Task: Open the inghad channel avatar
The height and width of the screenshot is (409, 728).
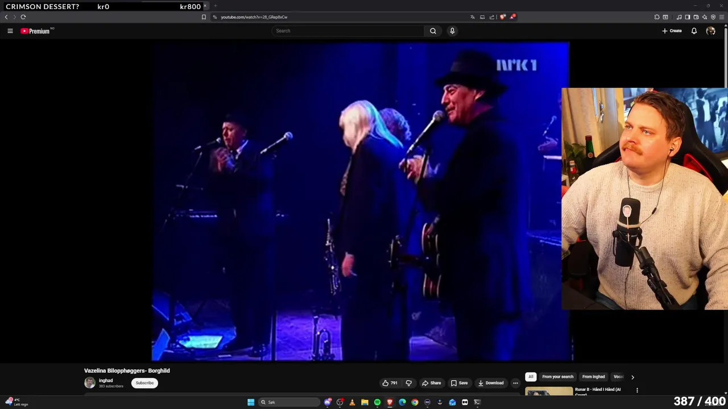Action: [90, 383]
